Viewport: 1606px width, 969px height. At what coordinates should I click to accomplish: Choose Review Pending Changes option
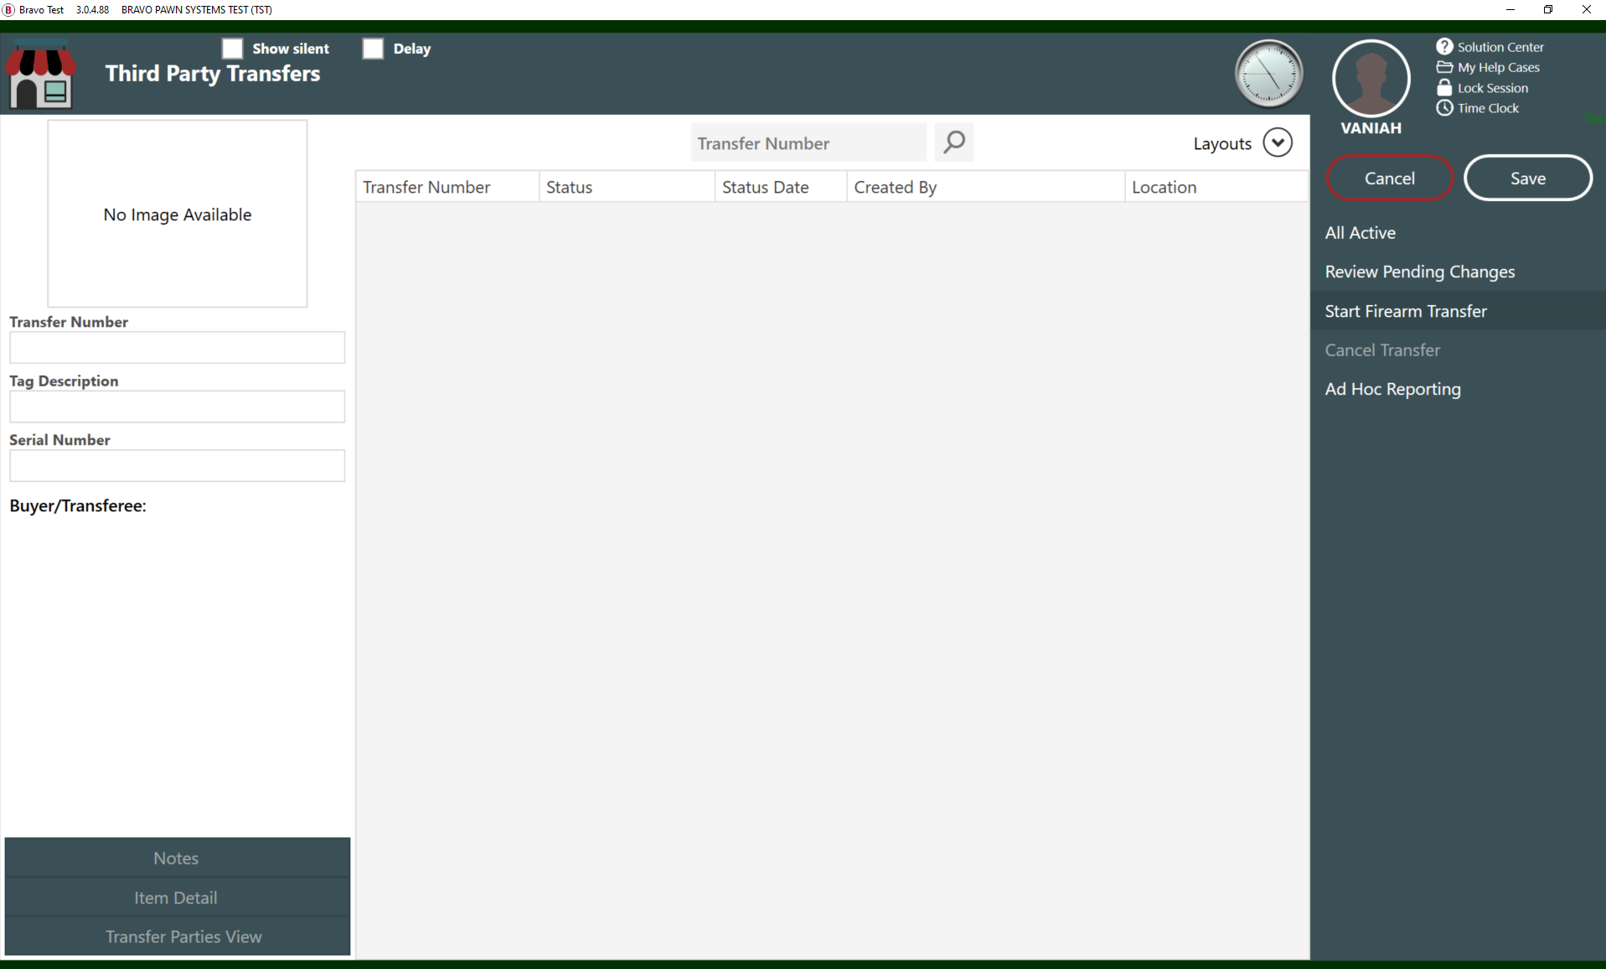1419,272
